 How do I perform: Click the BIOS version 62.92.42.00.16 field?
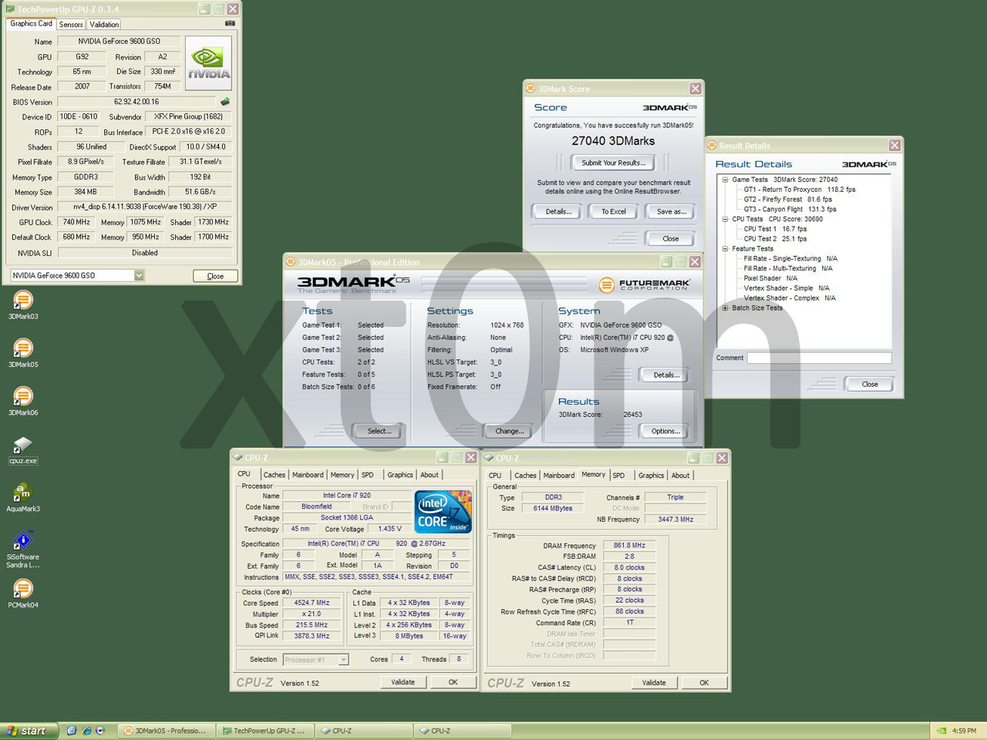pos(136,102)
